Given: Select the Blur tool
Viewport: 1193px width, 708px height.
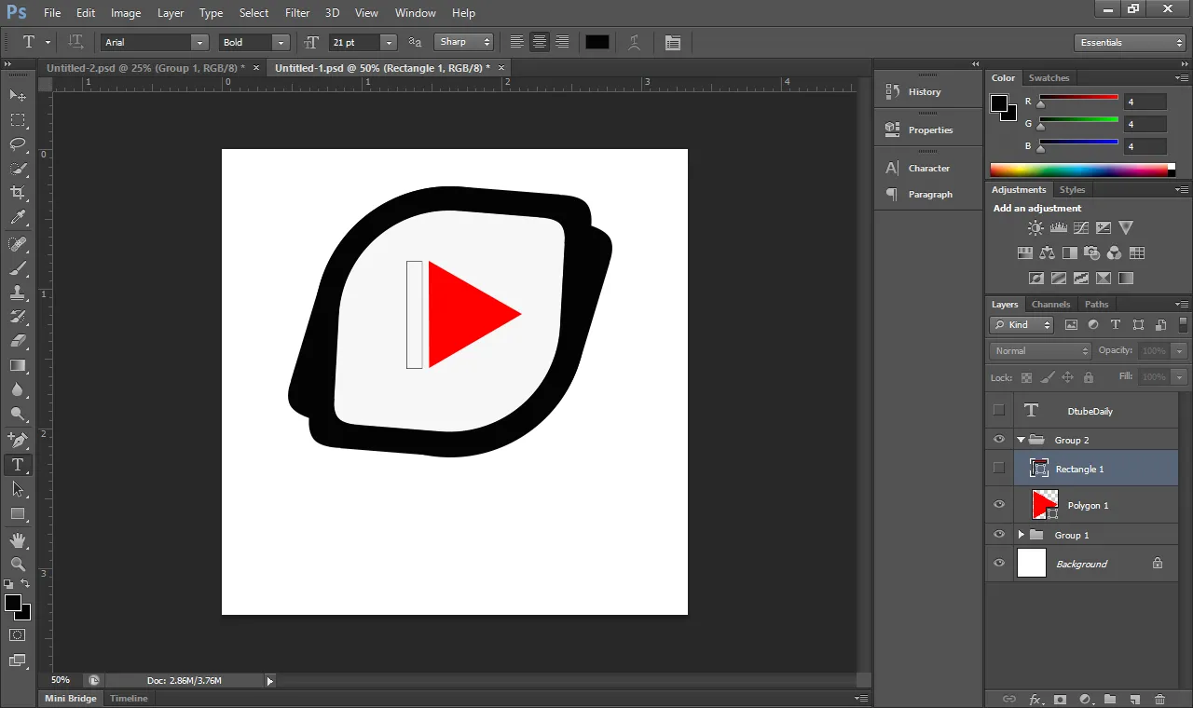Looking at the screenshot, I should tap(18, 389).
